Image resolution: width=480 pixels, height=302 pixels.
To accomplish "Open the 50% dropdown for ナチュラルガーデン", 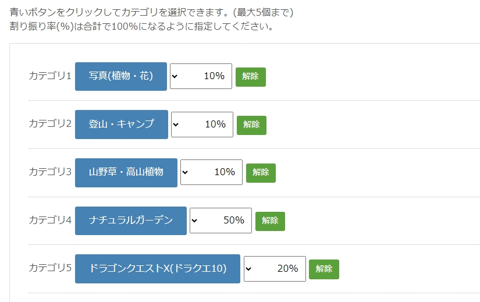I will click(x=221, y=221).
